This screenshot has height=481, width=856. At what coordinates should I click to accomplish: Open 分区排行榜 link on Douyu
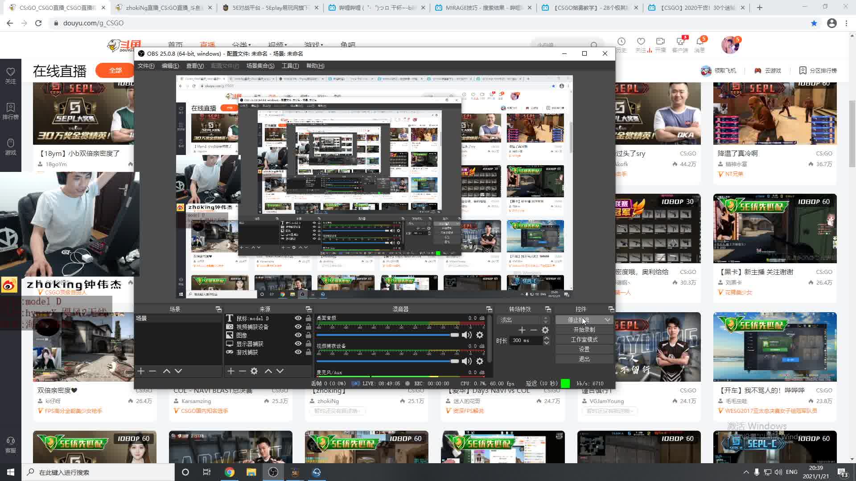pos(818,70)
